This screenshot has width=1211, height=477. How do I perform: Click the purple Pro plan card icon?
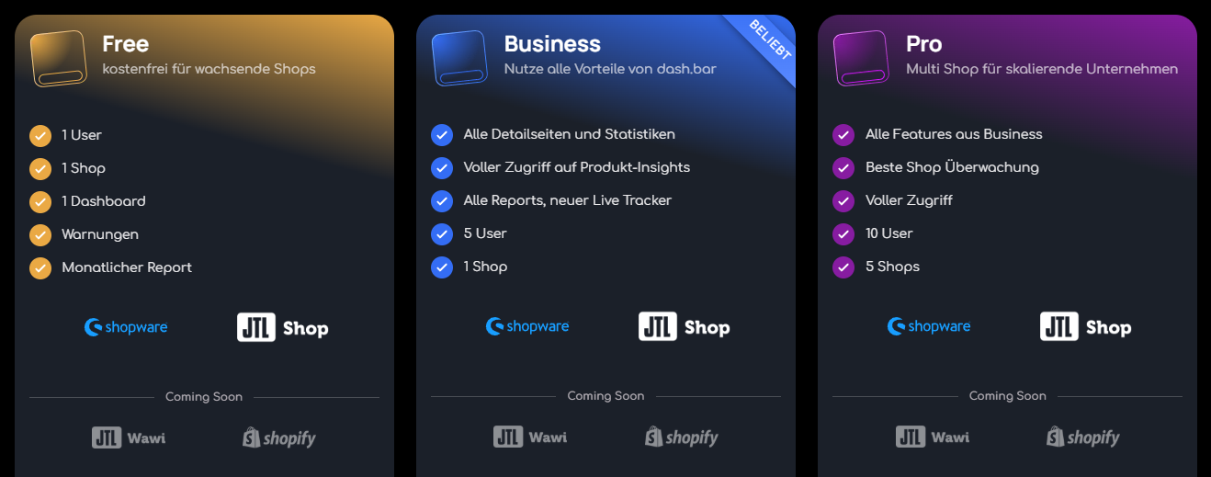861,59
